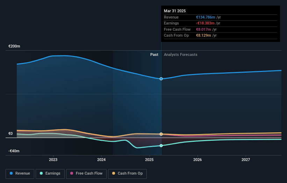The image size is (287, 183).
Task: Toggle the Free Cash Flow legend button
Action: pos(86,174)
